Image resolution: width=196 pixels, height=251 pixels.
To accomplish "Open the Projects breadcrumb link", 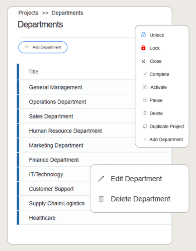I will point(28,13).
